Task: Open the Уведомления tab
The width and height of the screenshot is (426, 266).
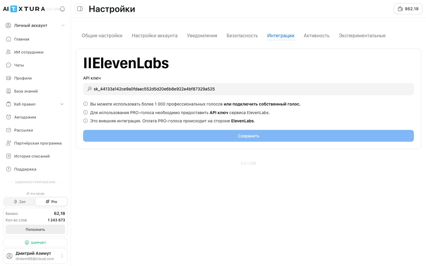Action: click(x=202, y=35)
